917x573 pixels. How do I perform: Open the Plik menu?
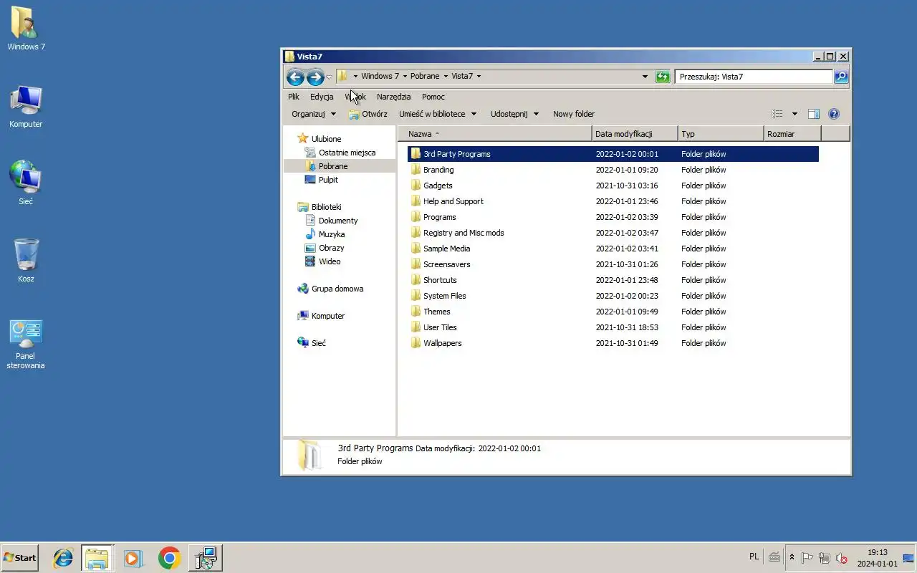294,97
